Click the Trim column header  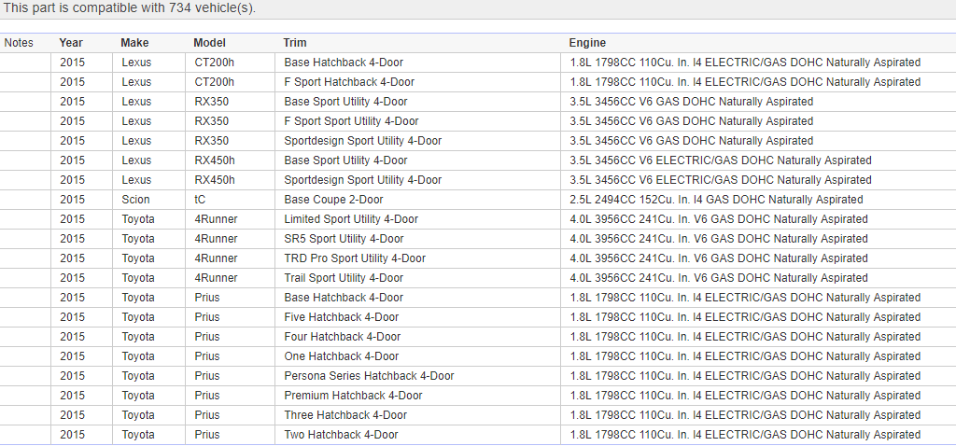point(295,43)
